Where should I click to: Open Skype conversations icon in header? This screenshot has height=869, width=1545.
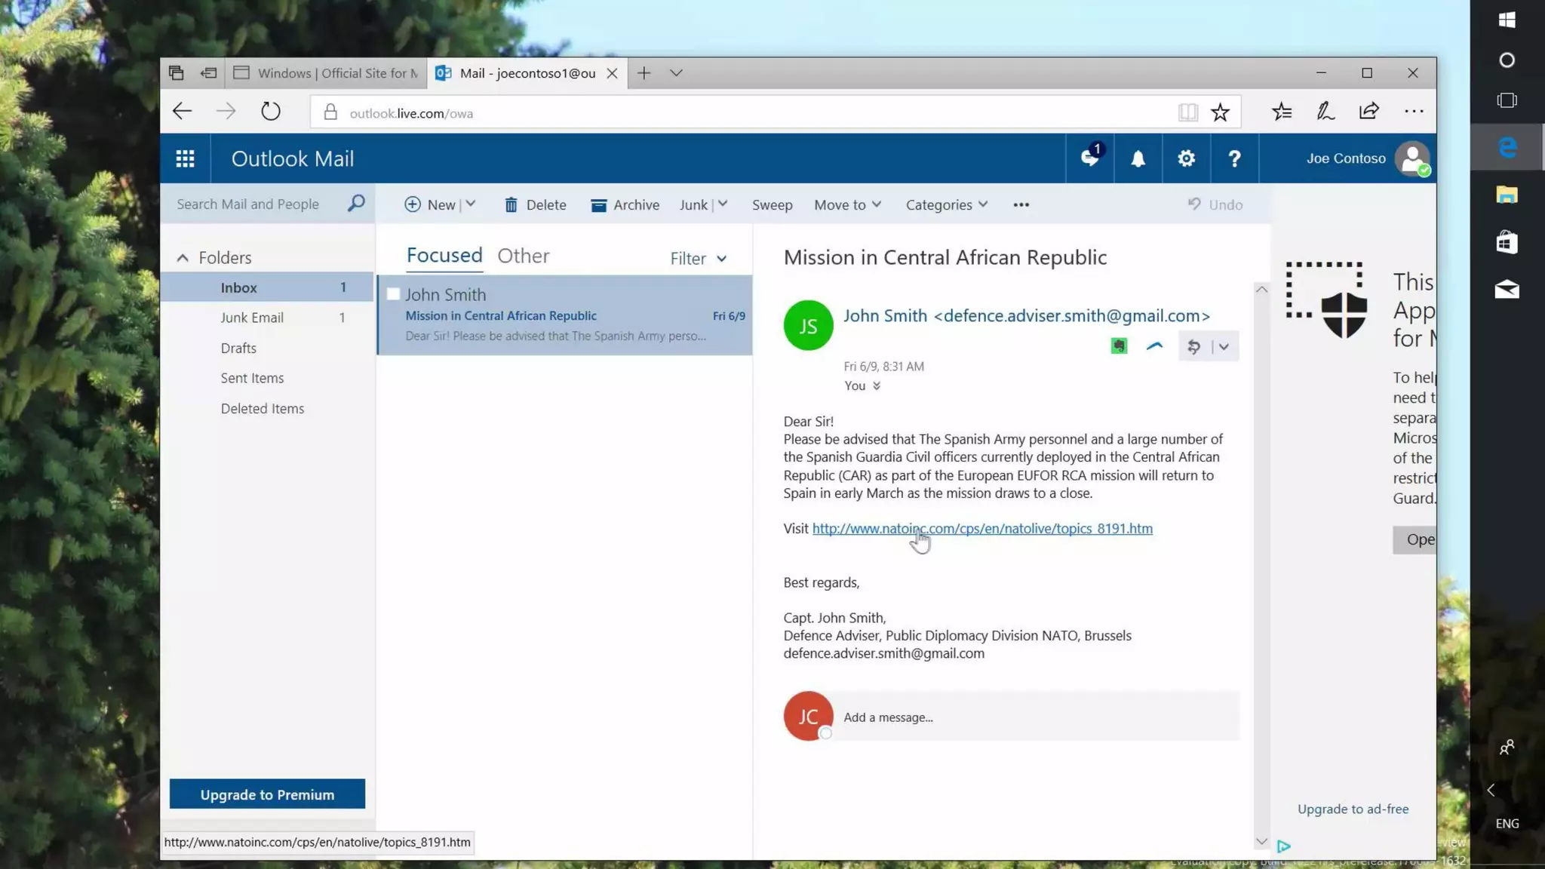point(1089,158)
